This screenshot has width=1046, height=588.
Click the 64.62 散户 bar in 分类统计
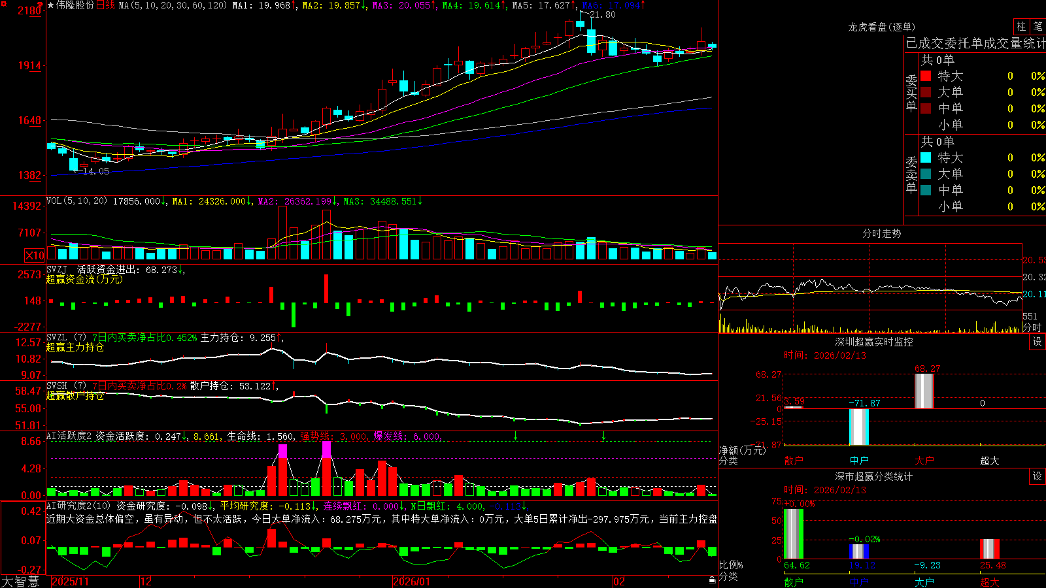tap(794, 534)
